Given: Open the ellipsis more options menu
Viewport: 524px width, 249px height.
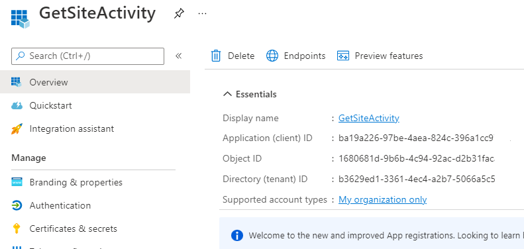Looking at the screenshot, I should (x=202, y=14).
